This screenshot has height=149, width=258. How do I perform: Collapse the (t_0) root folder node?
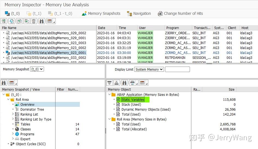4,94
